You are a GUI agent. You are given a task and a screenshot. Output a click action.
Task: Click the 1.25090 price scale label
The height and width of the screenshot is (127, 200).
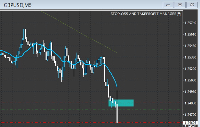[190, 80]
